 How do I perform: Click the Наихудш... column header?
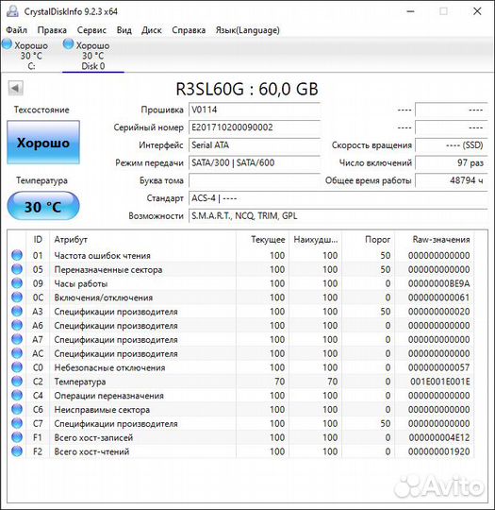point(315,240)
